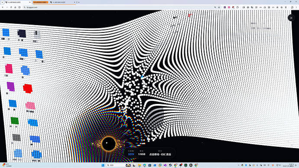Expand the system tray hidden icons chevron
This screenshot has width=299, height=168.
[238, 165]
